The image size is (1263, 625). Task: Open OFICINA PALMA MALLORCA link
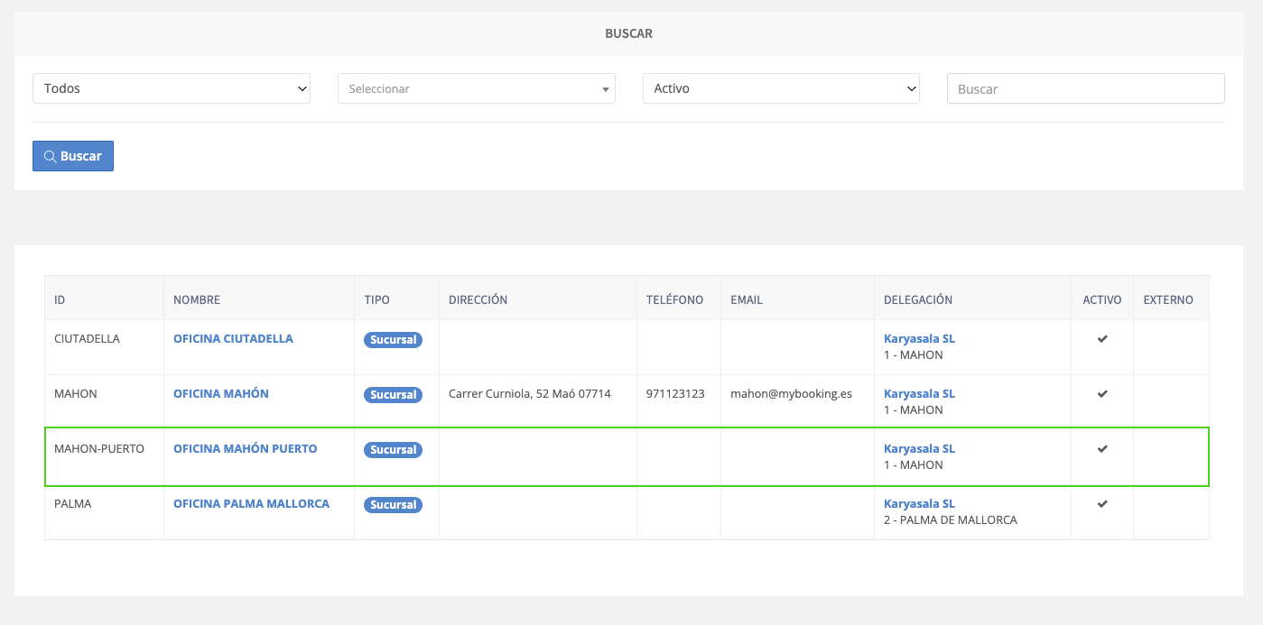pyautogui.click(x=251, y=504)
